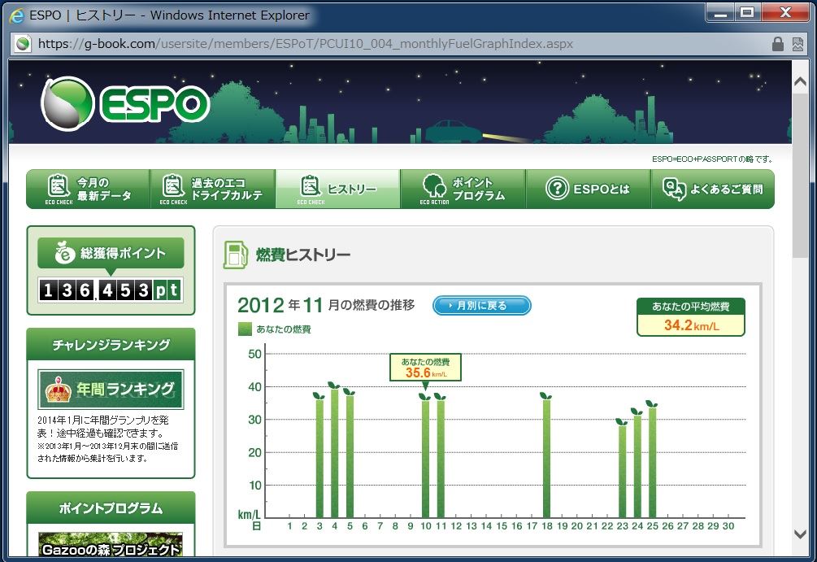Click the ESPO=ECO+PASSPORTの略です text
This screenshot has height=562, width=817.
(x=712, y=159)
